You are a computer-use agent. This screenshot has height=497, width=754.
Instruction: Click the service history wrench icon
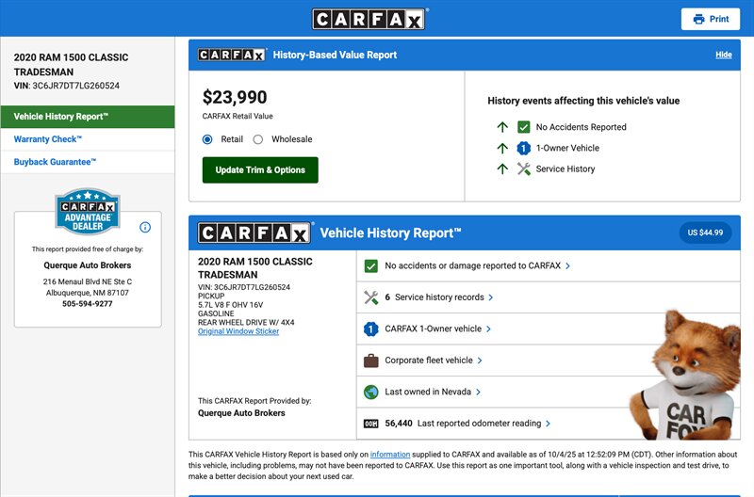tap(370, 297)
